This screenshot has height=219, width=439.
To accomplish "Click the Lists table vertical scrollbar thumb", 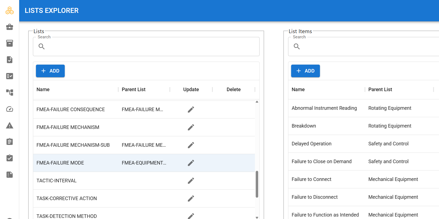I will [x=257, y=184].
